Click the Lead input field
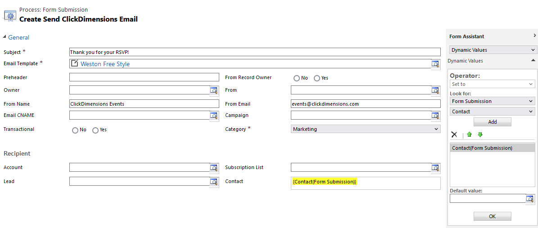This screenshot has width=538, height=228. coord(140,181)
